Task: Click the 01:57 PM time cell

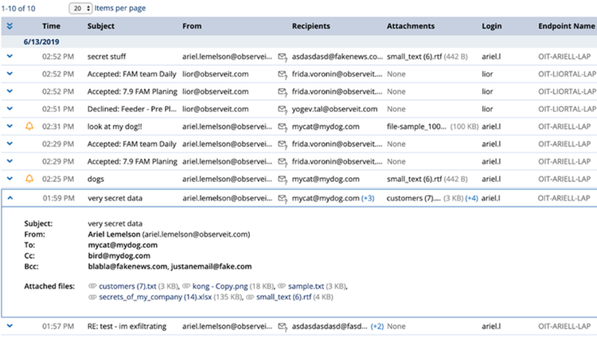Action: click(x=58, y=327)
